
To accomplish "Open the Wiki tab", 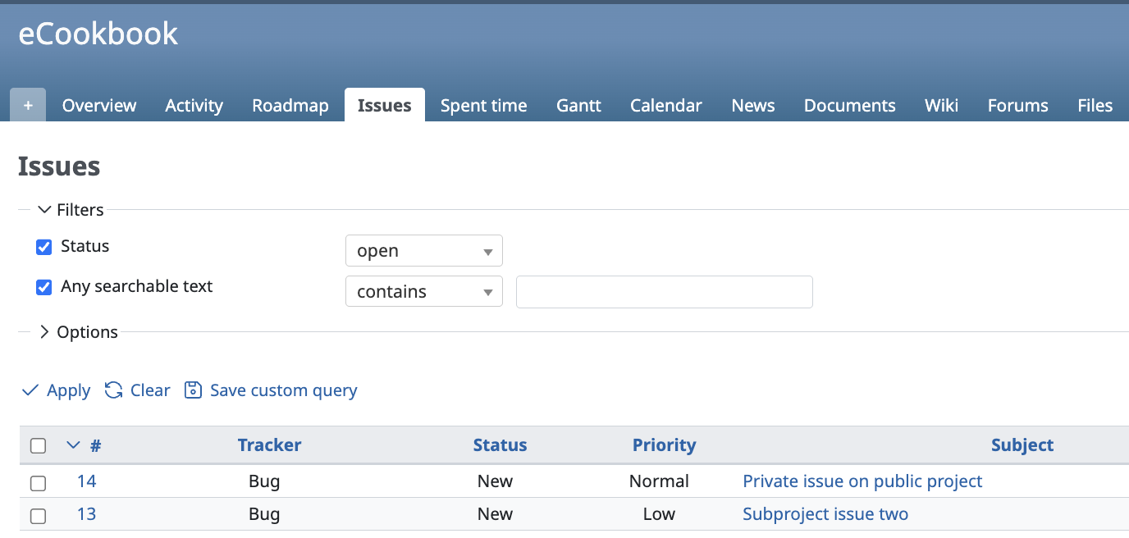I will click(941, 106).
